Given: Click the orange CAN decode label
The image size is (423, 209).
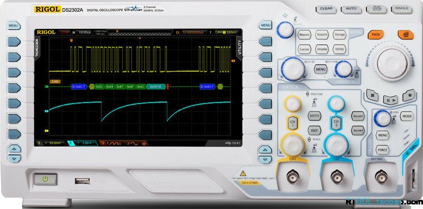Looking at the screenshot, I should [55, 81].
